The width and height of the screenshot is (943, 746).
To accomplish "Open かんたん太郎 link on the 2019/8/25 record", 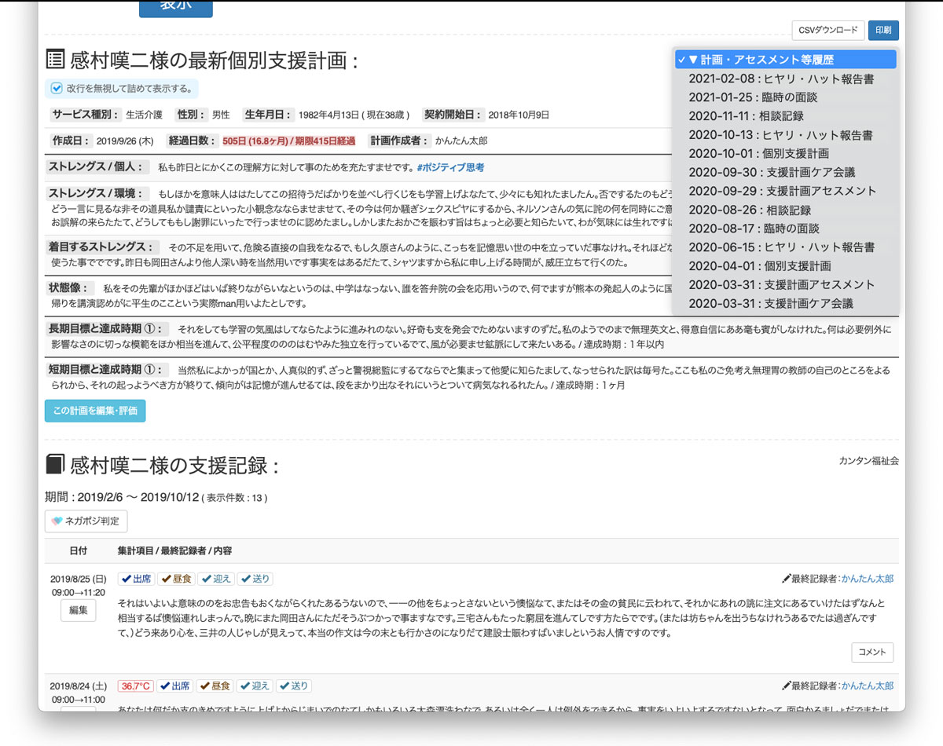I will 868,579.
